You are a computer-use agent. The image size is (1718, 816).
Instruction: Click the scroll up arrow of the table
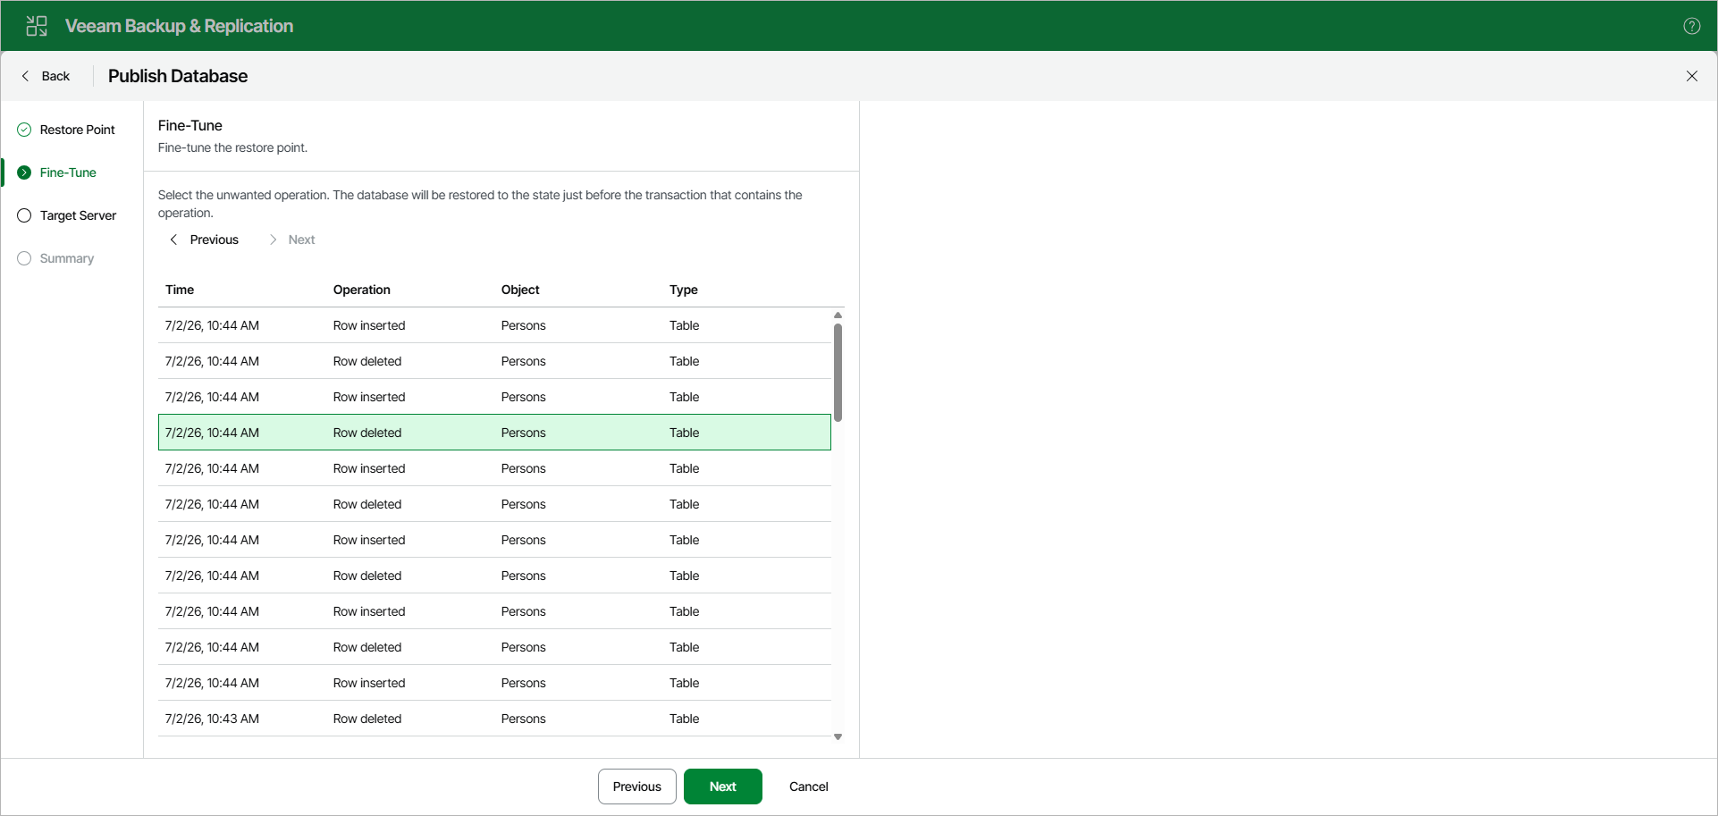click(838, 315)
